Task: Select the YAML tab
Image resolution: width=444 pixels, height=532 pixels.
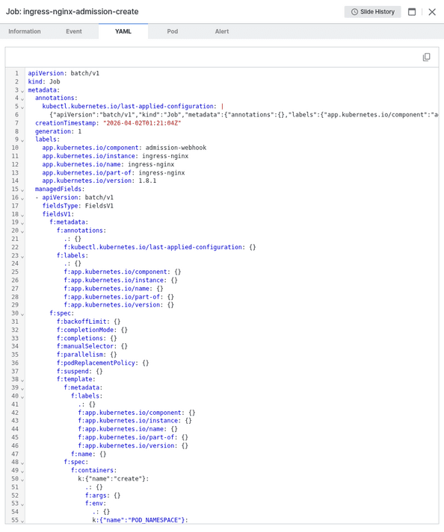Action: (123, 31)
